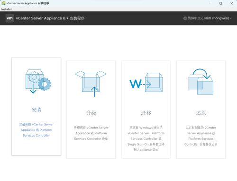Open the Installer menu
This screenshot has width=237, height=181.
[x=7, y=9]
